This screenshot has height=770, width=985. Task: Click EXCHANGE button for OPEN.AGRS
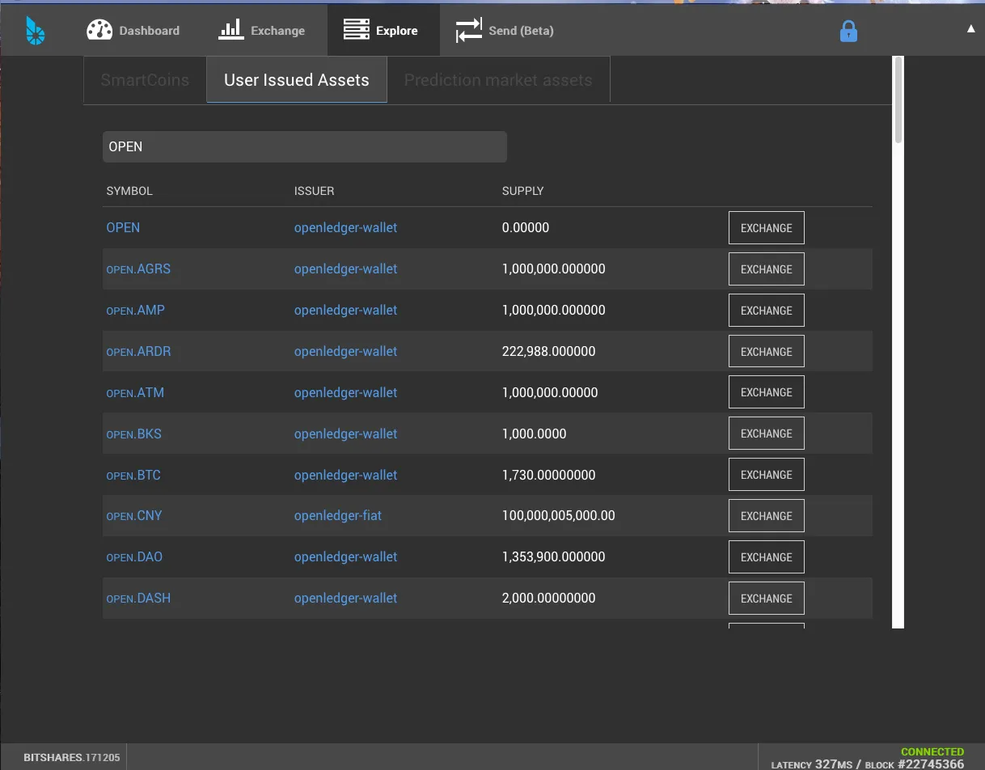coord(767,269)
